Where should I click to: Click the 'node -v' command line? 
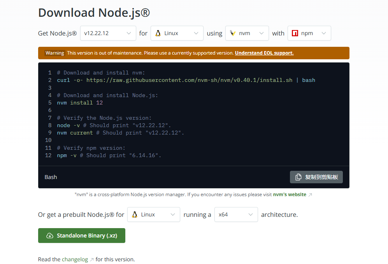coord(114,126)
